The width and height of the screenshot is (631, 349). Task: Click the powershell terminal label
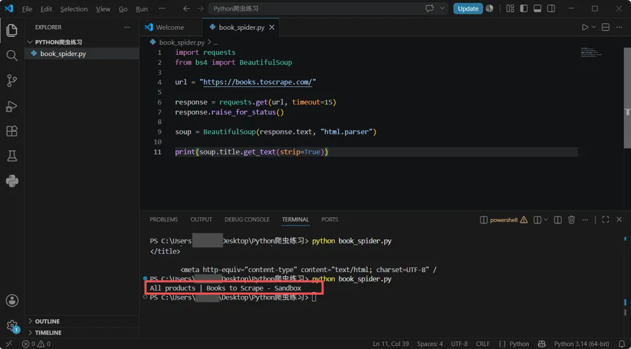(504, 220)
